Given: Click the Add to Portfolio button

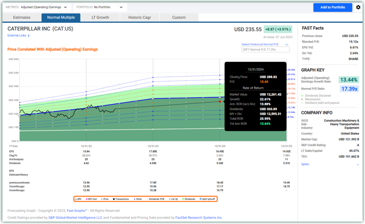Looking at the screenshot, I should [333, 7].
